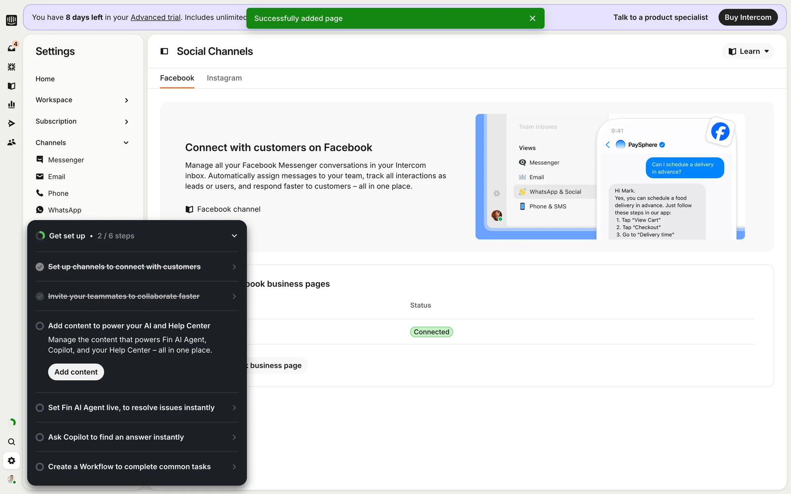Open the Inbox icon with notification badge
This screenshot has height=494, width=791.
(12, 48)
